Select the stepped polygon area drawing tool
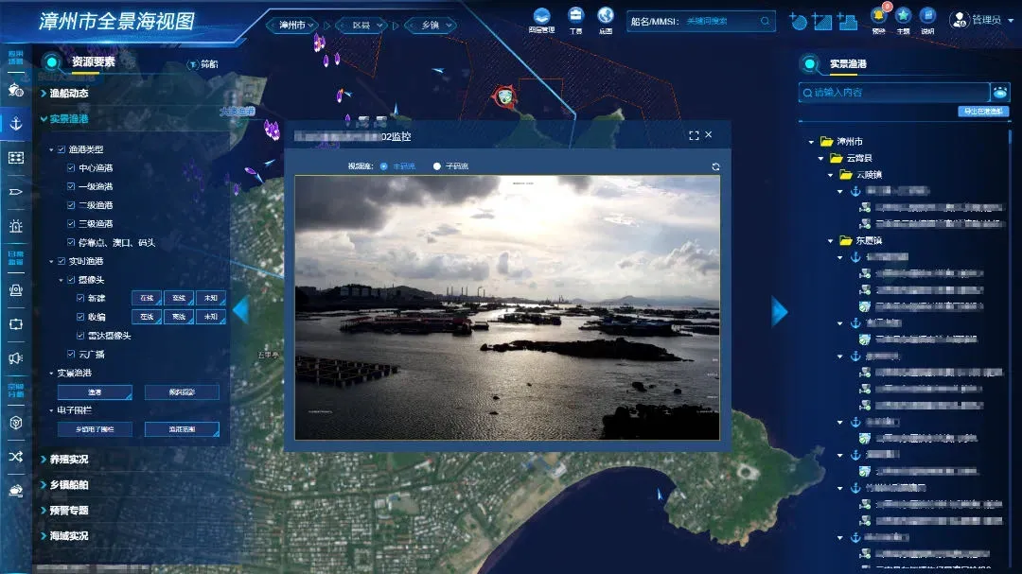This screenshot has width=1022, height=574. [847, 22]
